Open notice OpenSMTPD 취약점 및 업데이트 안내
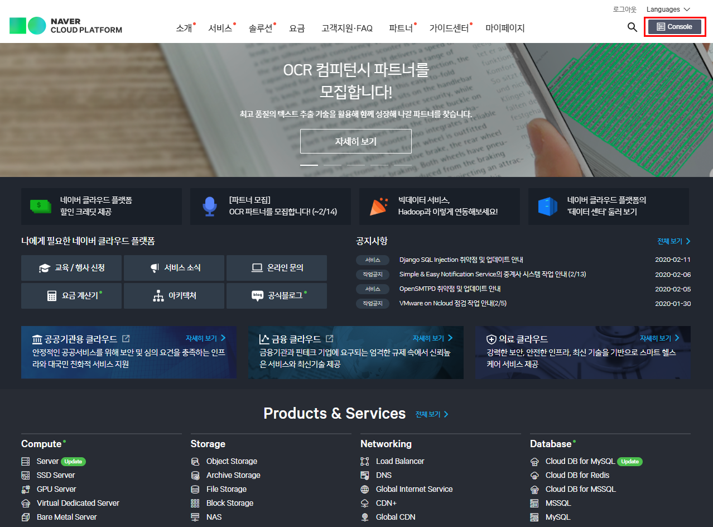Viewport: 713px width, 527px height. (x=450, y=289)
